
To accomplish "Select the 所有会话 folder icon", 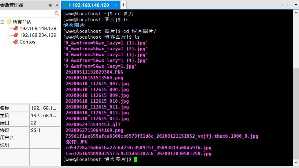I will [x=9, y=21].
